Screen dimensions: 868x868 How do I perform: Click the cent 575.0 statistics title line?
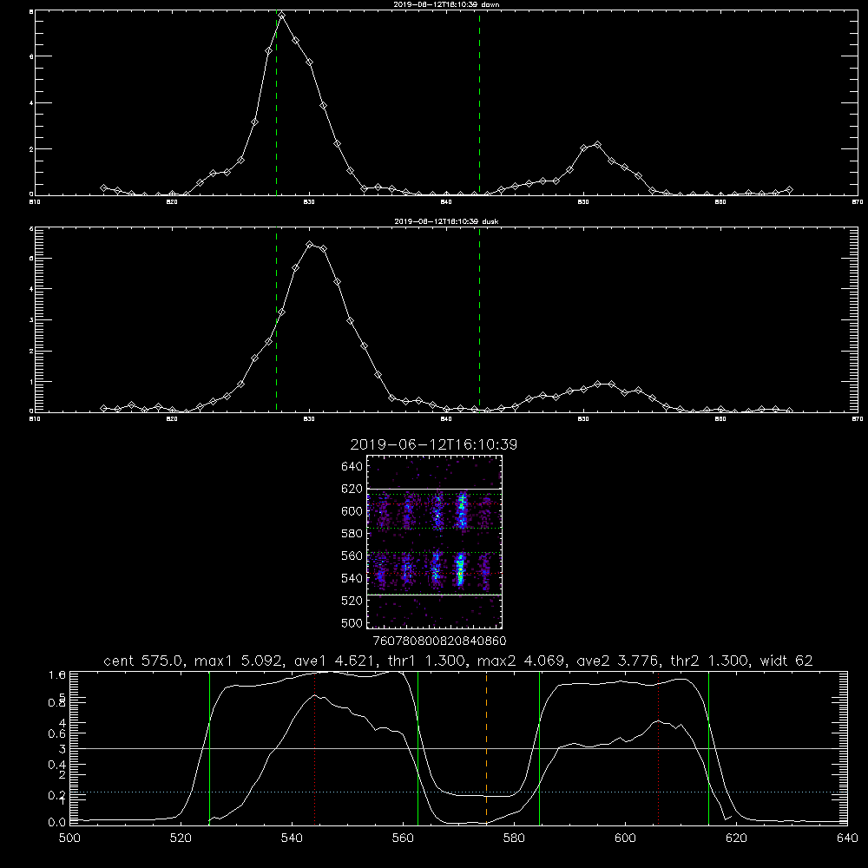click(x=458, y=661)
